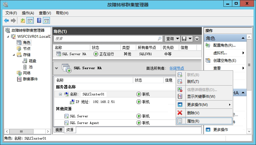Sort by the 所有者节点 column header

click(x=148, y=48)
